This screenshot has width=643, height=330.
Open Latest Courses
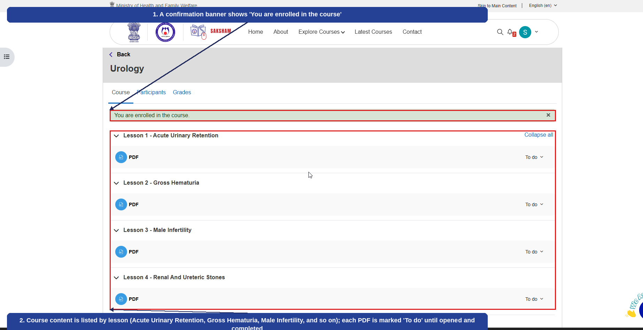pyautogui.click(x=373, y=32)
